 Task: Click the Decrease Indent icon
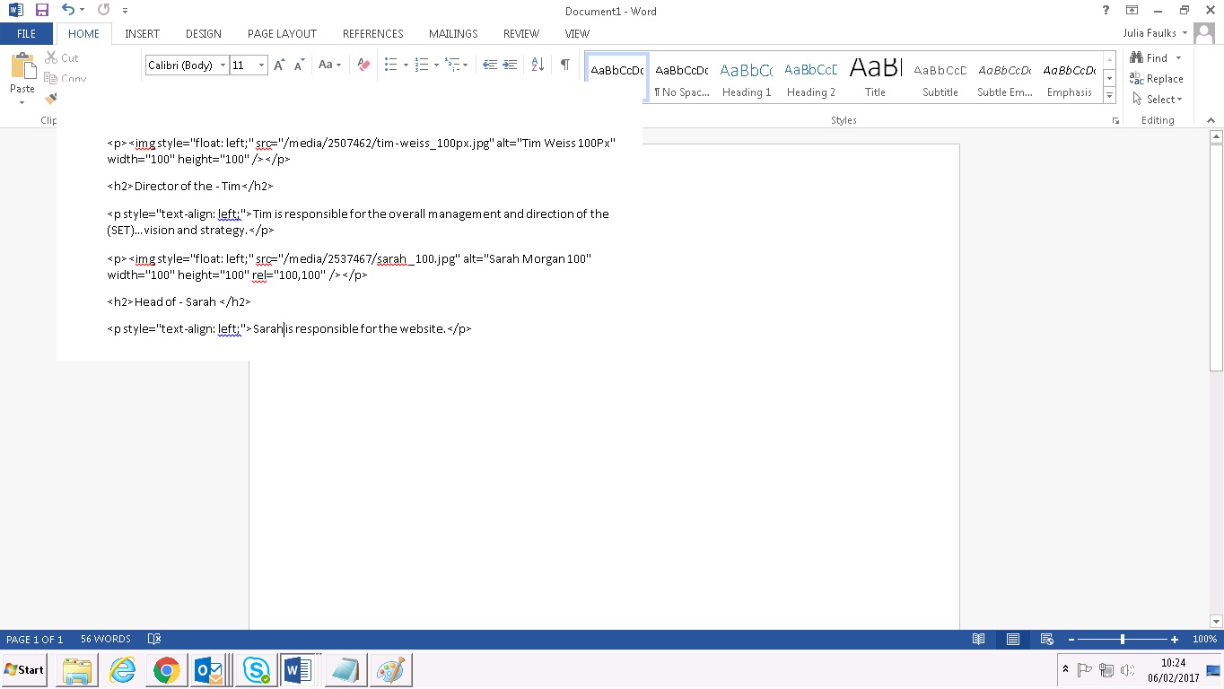point(490,65)
